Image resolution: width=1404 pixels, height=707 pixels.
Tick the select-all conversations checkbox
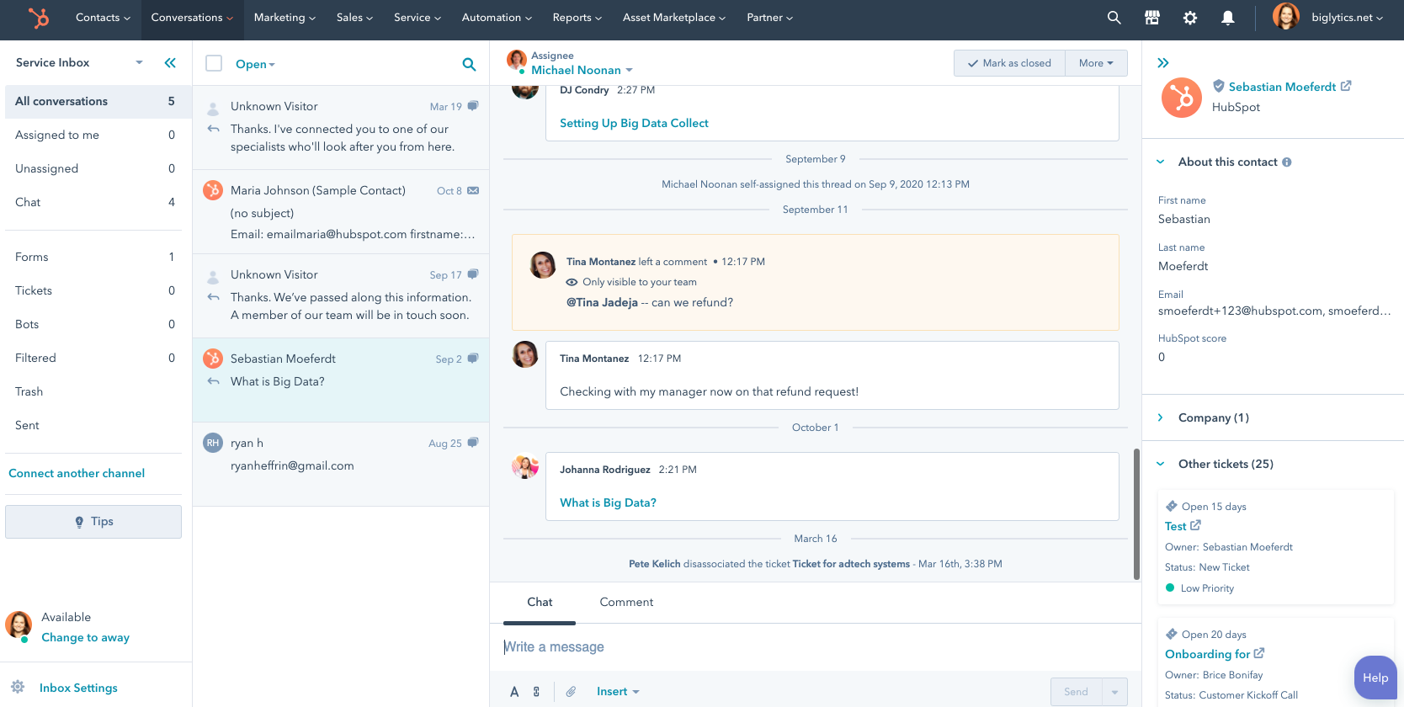[214, 63]
